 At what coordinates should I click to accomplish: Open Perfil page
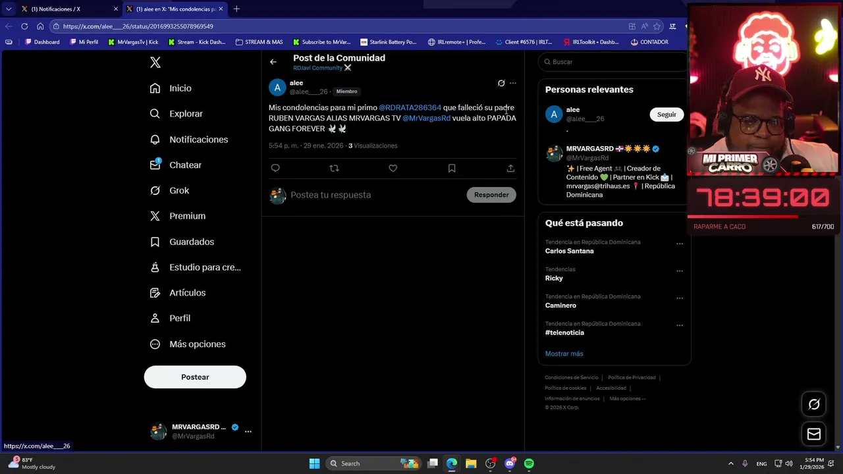[170, 319]
